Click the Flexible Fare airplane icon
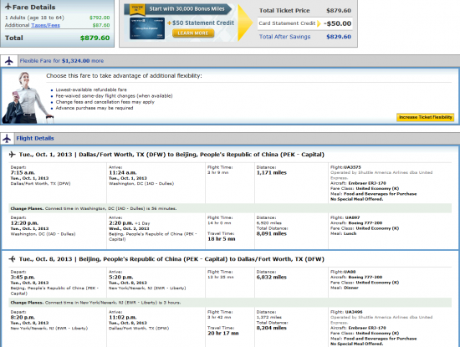Viewport: 460px width, 347px height. [9, 61]
